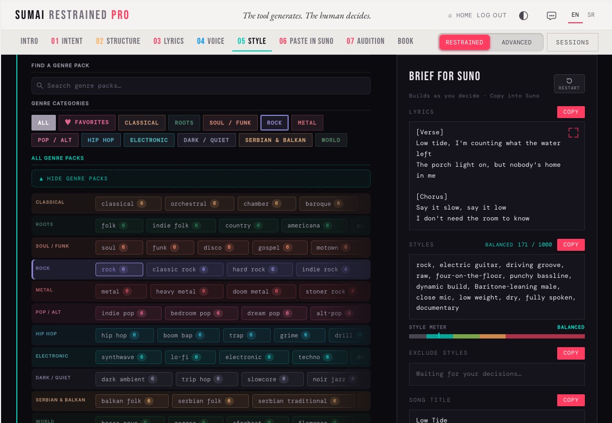Image resolution: width=612 pixels, height=423 pixels.
Task: Select the ALL genre category
Action: tap(43, 123)
